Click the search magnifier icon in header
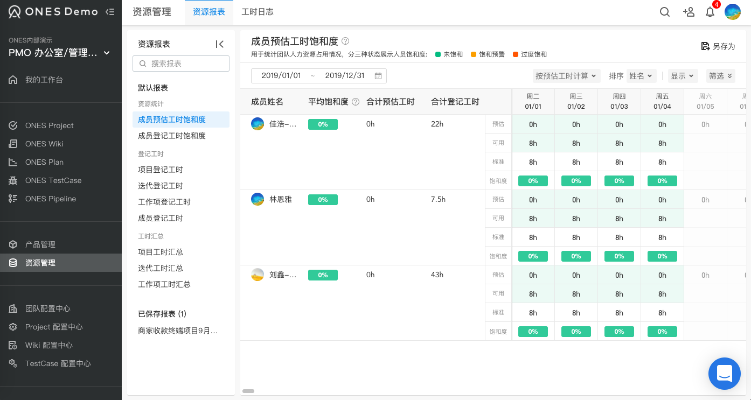This screenshot has width=751, height=400. click(x=665, y=12)
